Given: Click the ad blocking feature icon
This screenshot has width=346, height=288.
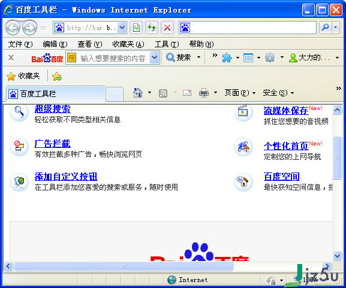Looking at the screenshot, I should click(x=19, y=147).
